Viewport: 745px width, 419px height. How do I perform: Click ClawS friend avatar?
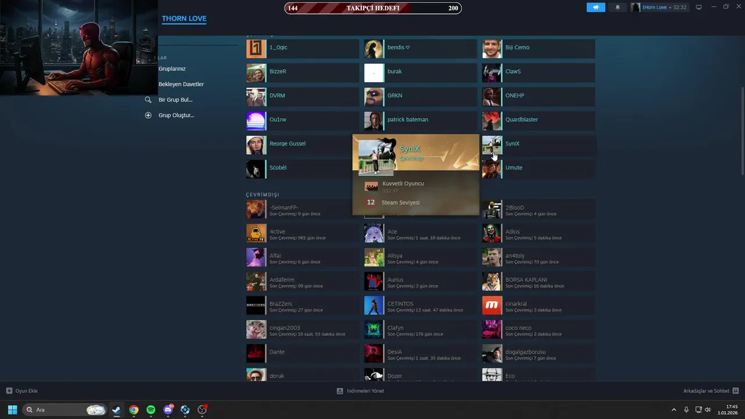[x=492, y=72]
